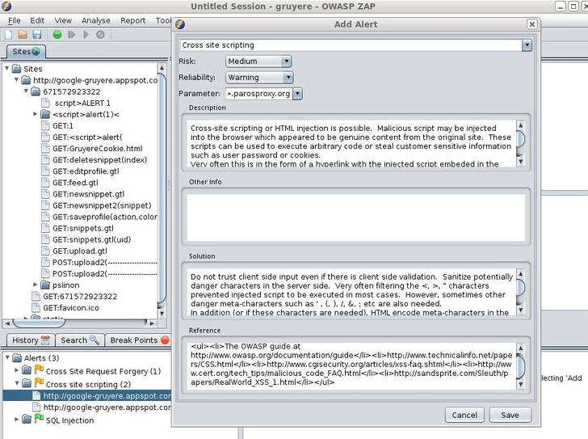Image resolution: width=588 pixels, height=439 pixels.
Task: Select GET:GruyereCookie.html tree entry
Action: pyautogui.click(x=98, y=149)
